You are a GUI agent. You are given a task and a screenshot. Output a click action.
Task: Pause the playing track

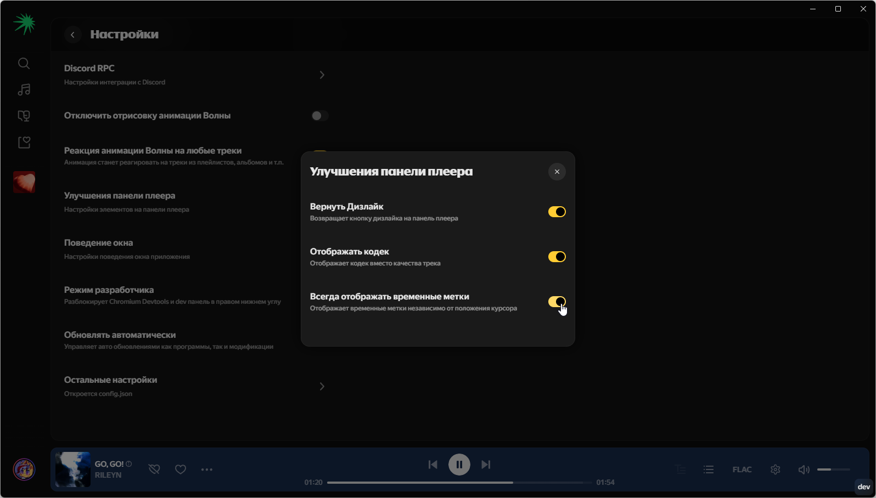coord(459,465)
